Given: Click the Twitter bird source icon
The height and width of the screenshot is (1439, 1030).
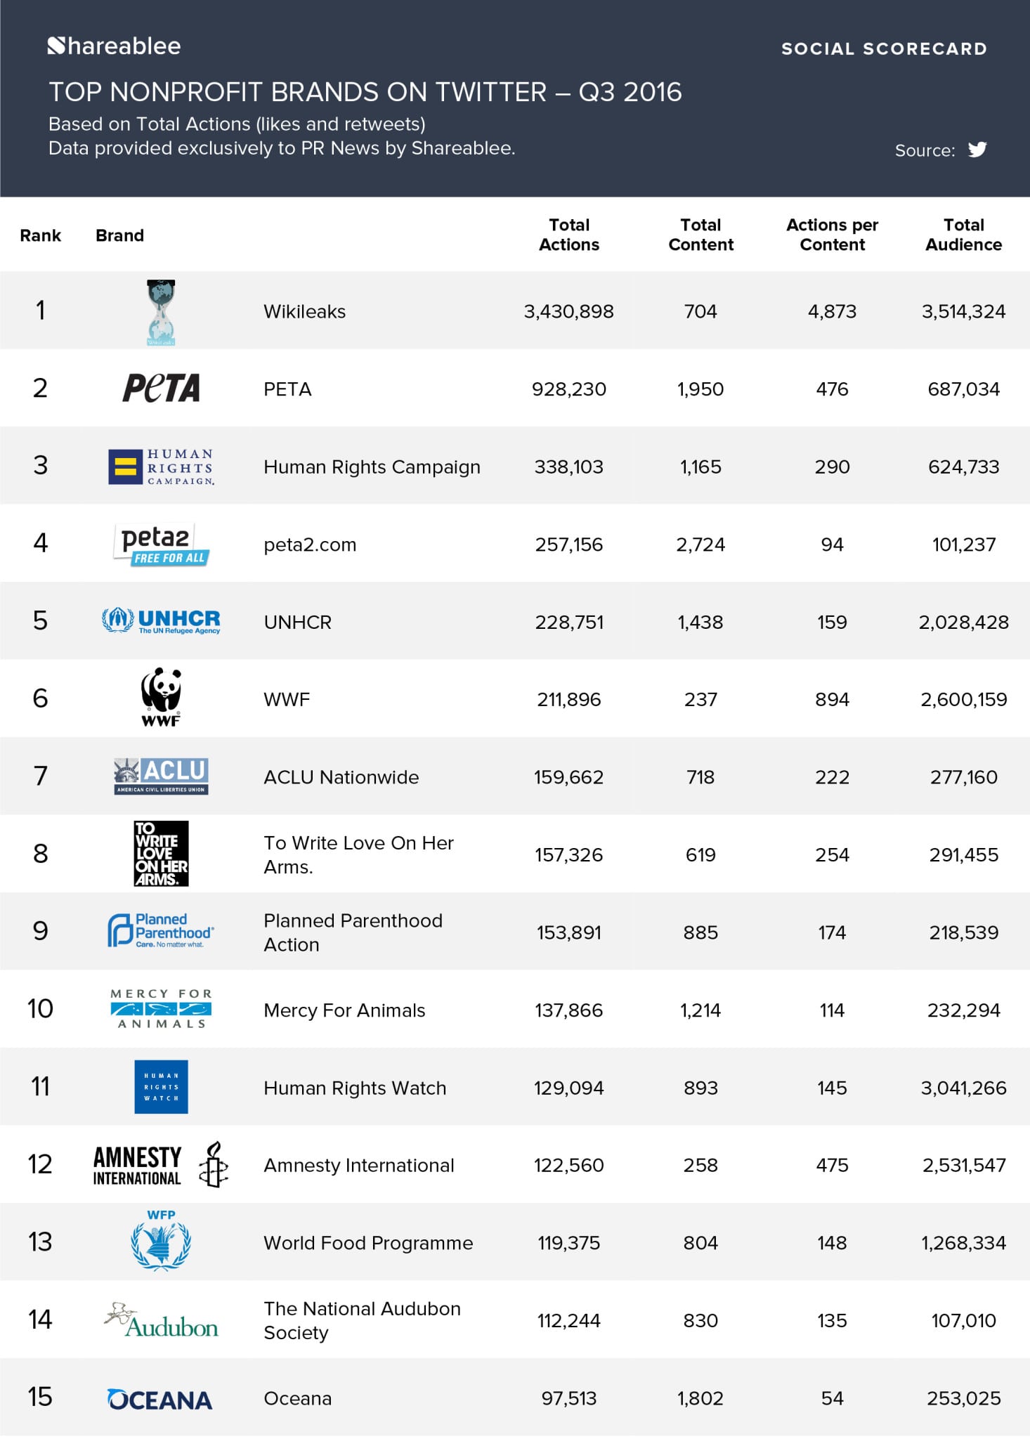Looking at the screenshot, I should (977, 150).
